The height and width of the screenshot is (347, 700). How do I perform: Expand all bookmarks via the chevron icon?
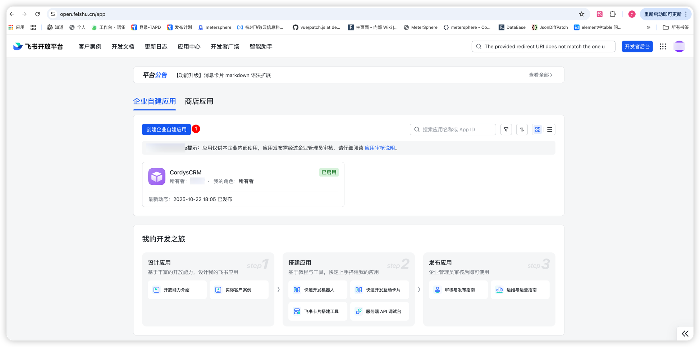(648, 27)
